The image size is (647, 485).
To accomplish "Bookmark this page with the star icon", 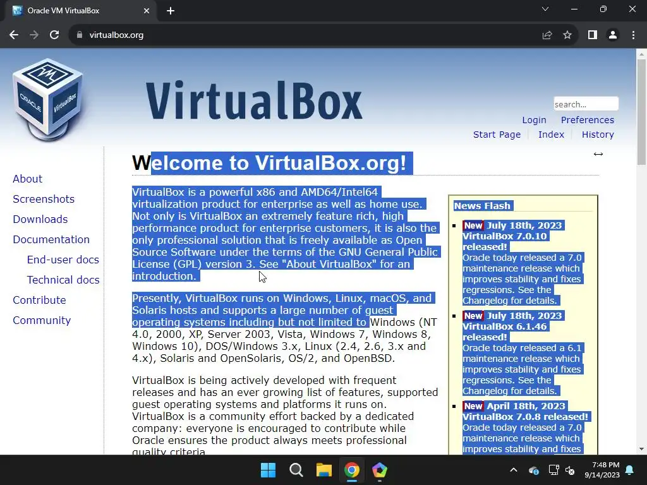I will tap(567, 35).
